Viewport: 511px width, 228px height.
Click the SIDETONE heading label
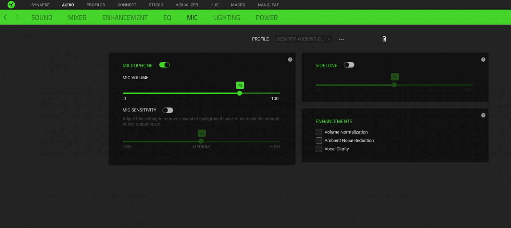[326, 65]
